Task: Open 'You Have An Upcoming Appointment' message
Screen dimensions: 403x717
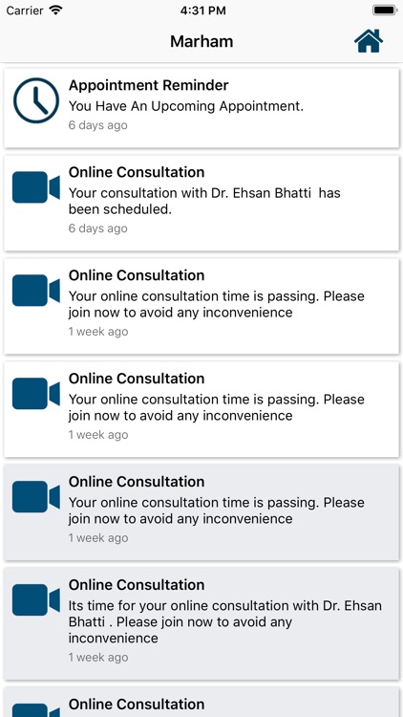Action: 186,106
